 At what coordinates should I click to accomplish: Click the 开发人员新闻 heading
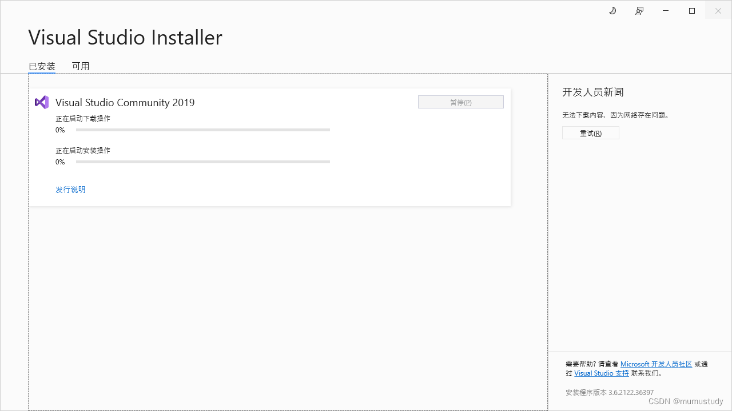592,92
